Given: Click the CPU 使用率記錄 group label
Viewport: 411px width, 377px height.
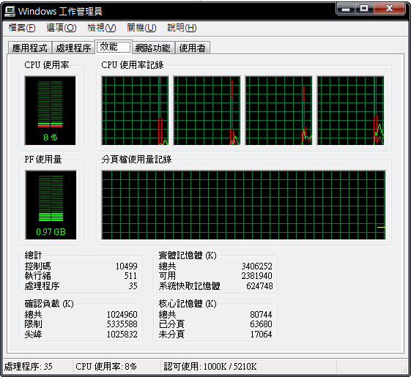Looking at the screenshot, I should pos(133,64).
